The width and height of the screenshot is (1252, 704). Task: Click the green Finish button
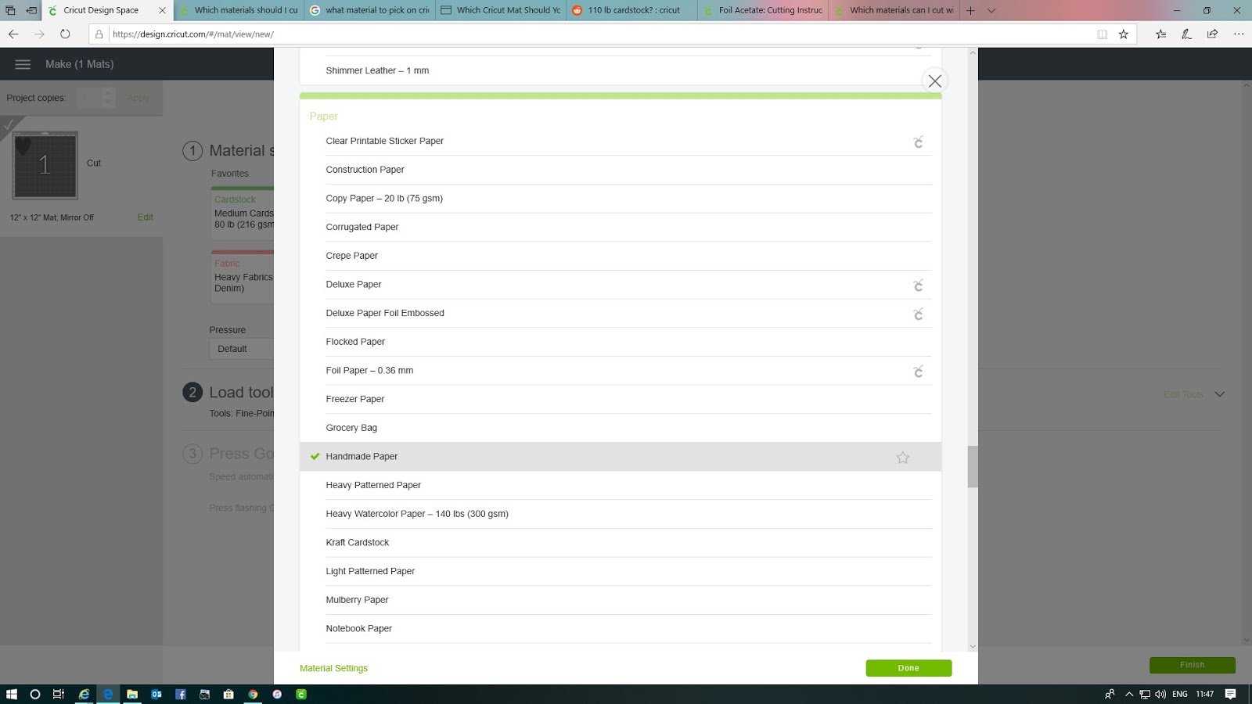(x=1192, y=665)
